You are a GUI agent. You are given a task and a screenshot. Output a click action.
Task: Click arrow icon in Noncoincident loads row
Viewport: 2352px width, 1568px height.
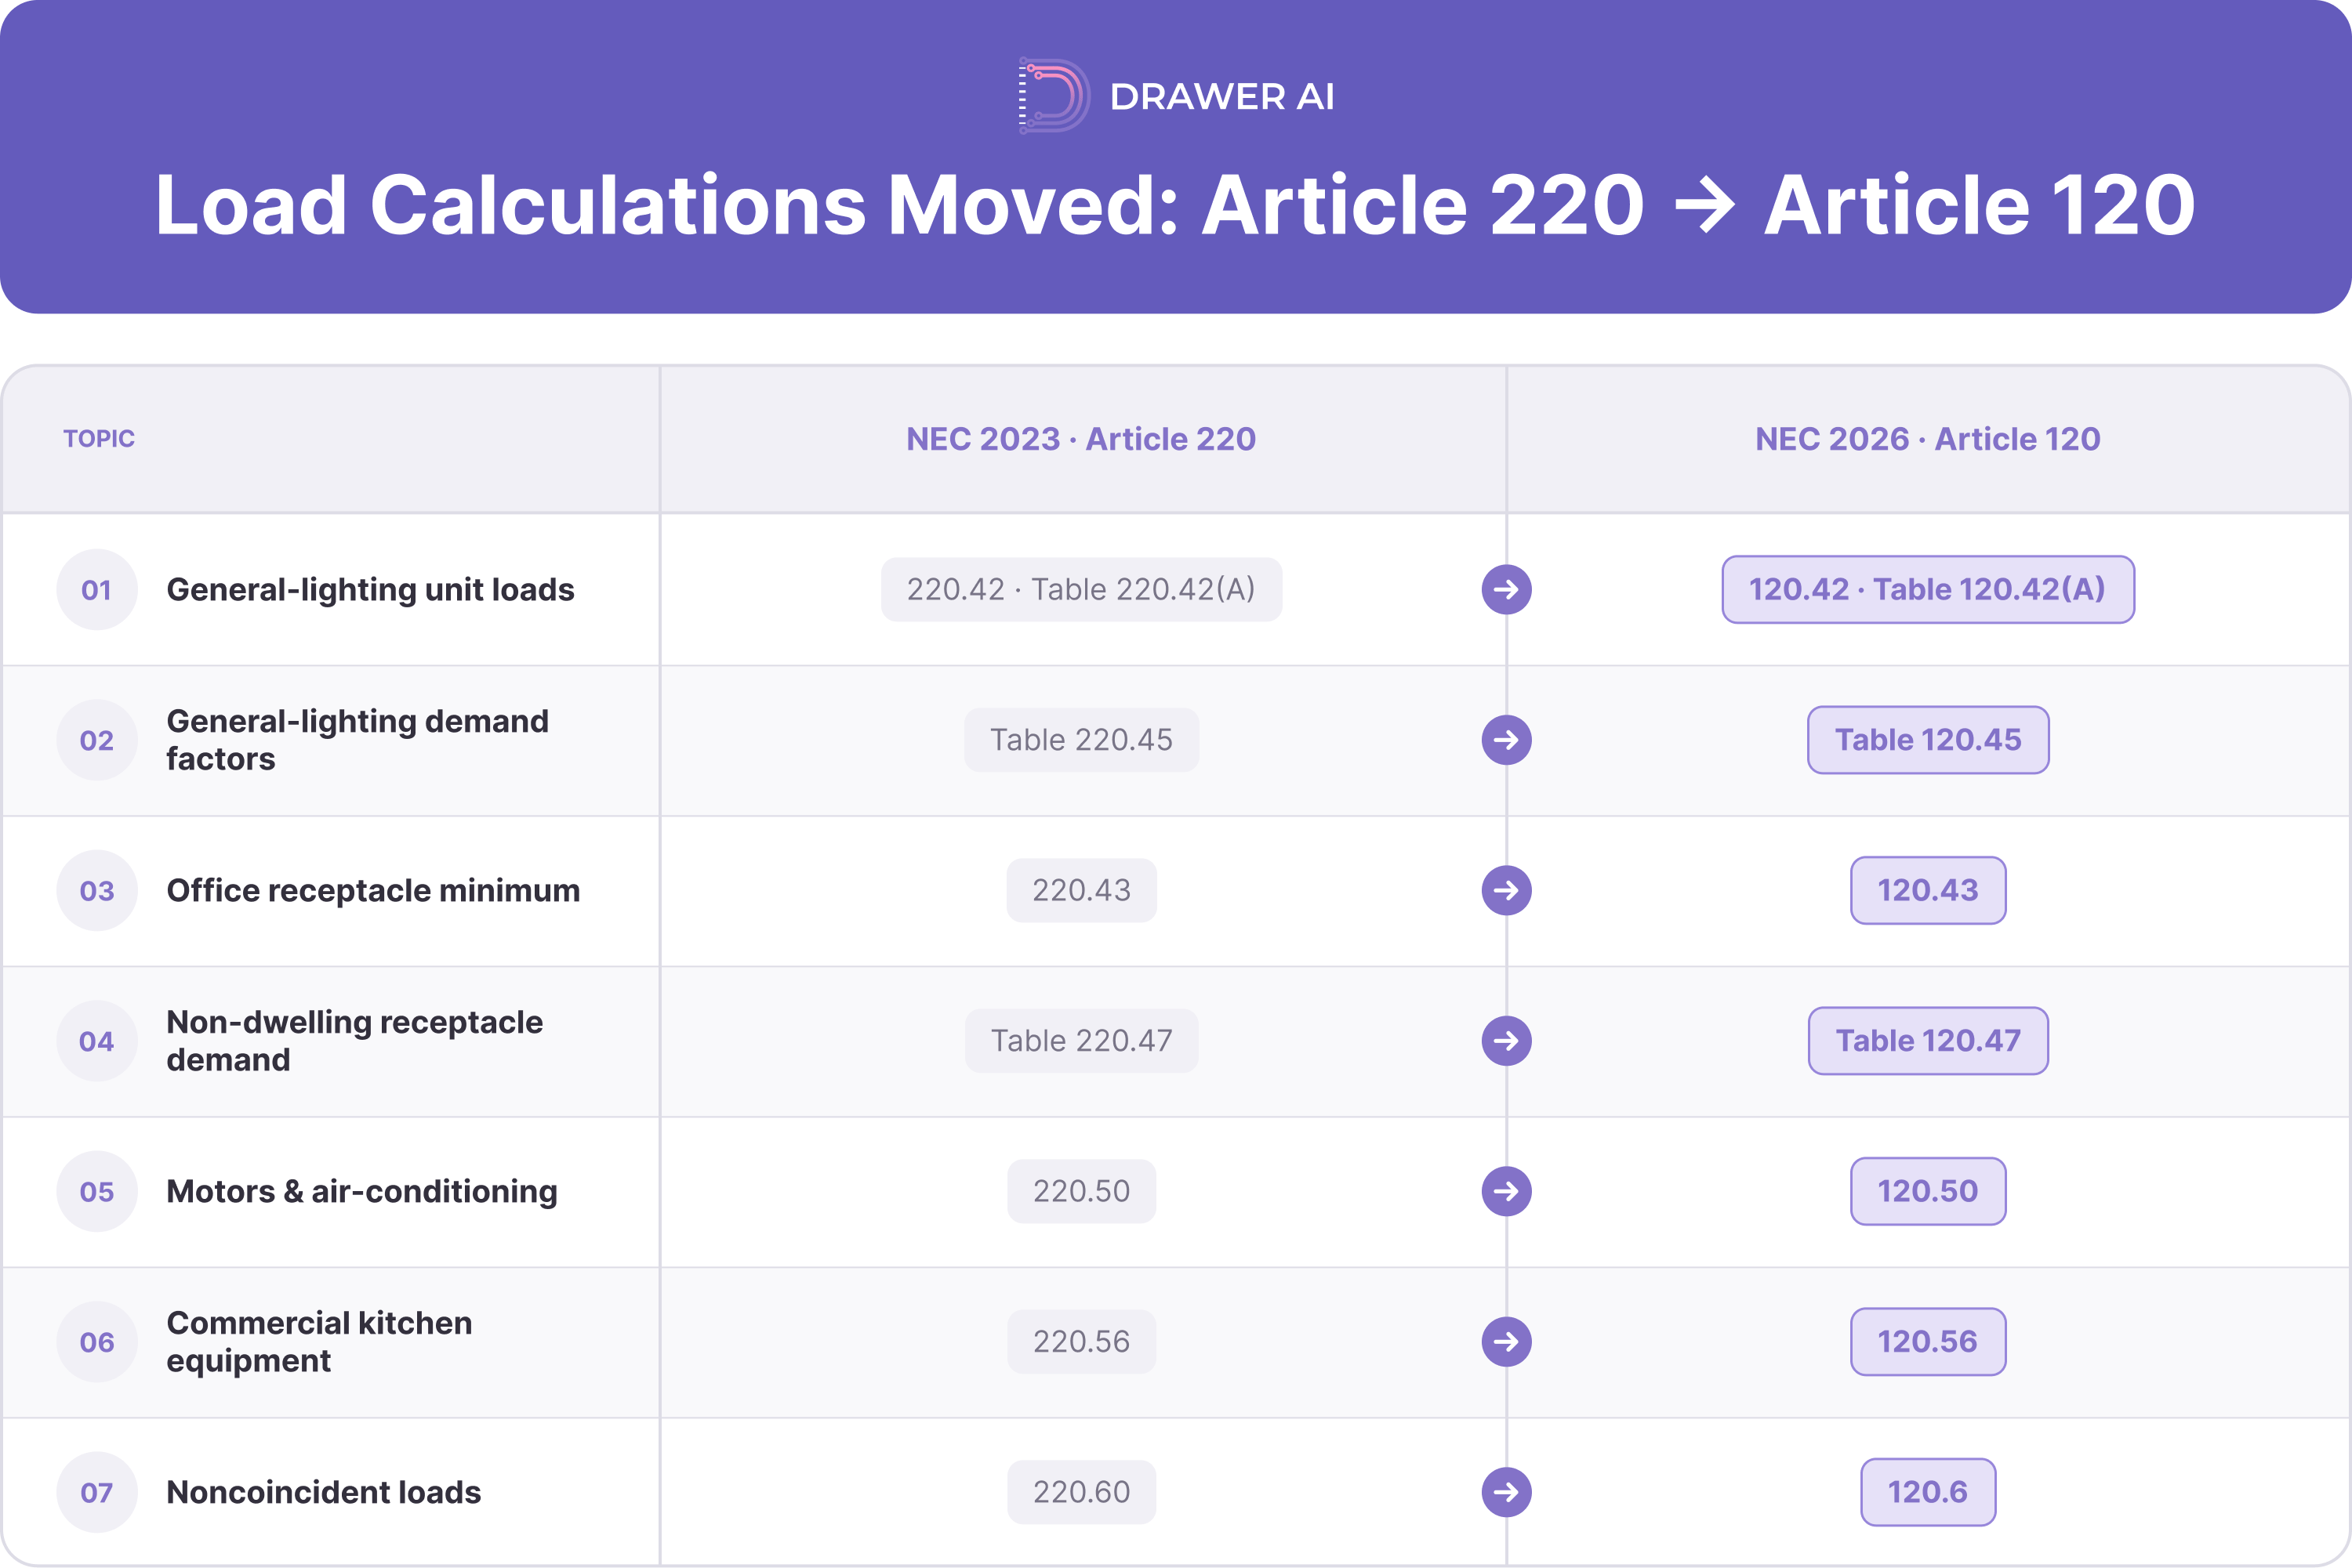click(x=1507, y=1492)
